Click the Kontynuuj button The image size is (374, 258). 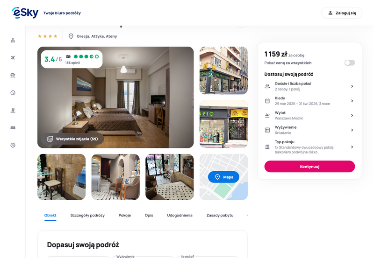[309, 167]
